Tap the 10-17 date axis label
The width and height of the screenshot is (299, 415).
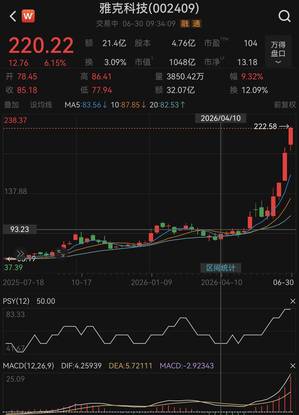[81, 282]
